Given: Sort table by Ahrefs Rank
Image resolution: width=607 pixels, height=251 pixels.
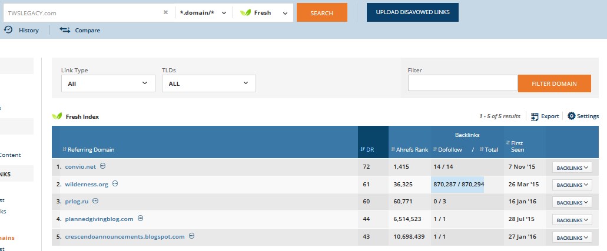Looking at the screenshot, I should tap(410, 150).
